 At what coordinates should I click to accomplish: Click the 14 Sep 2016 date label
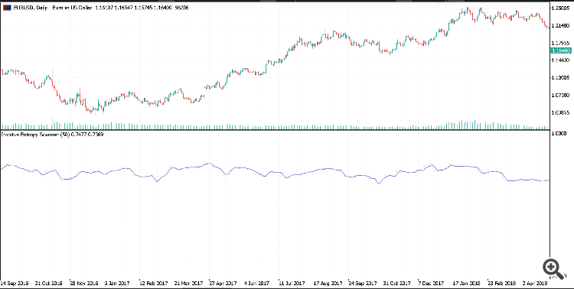(x=15, y=283)
